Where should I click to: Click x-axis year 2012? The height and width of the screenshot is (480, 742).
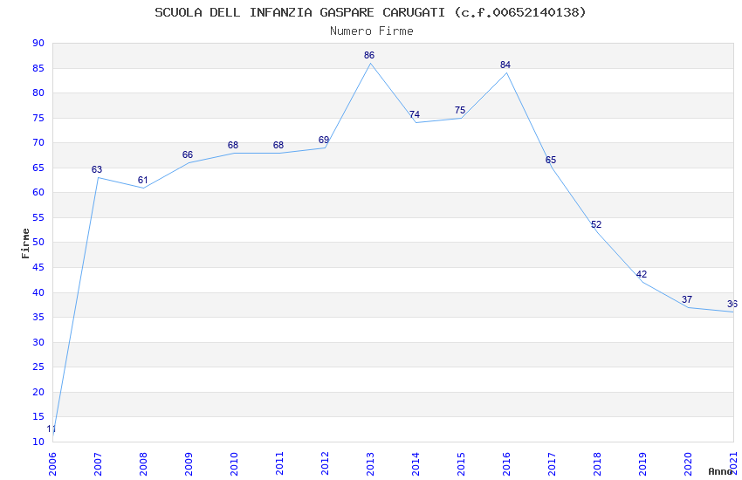(x=325, y=464)
